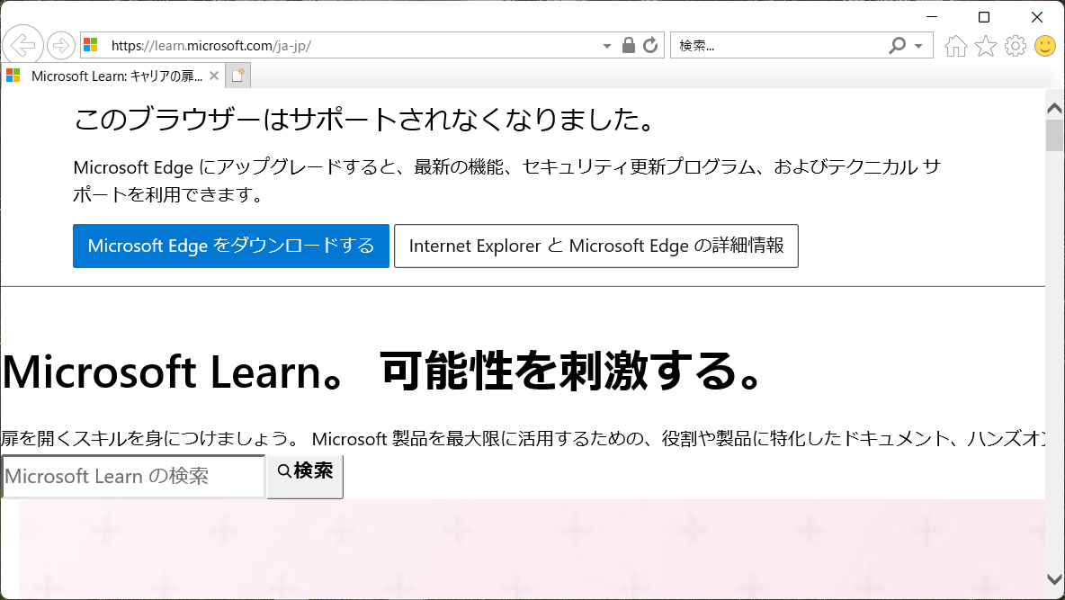The width and height of the screenshot is (1065, 600).
Task: Click inside Microsoft Learn の検索 input
Action: pos(130,476)
